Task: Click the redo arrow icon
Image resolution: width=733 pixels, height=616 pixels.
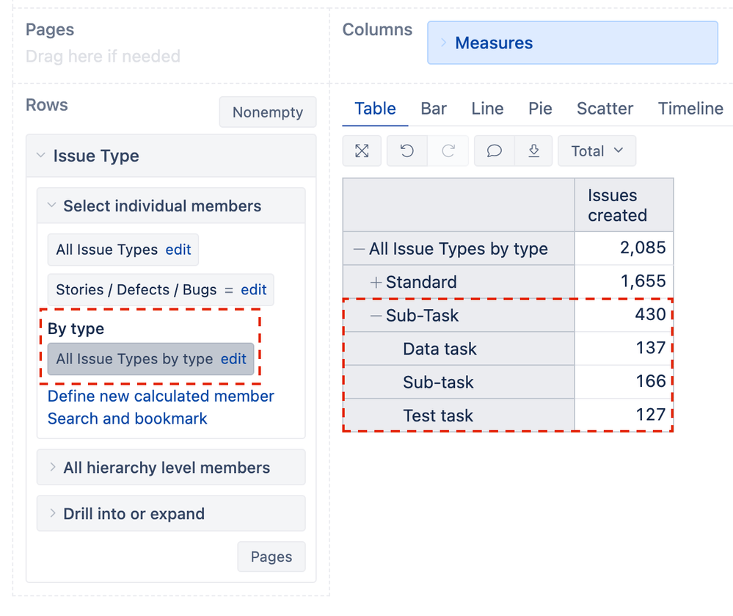Action: pos(450,151)
